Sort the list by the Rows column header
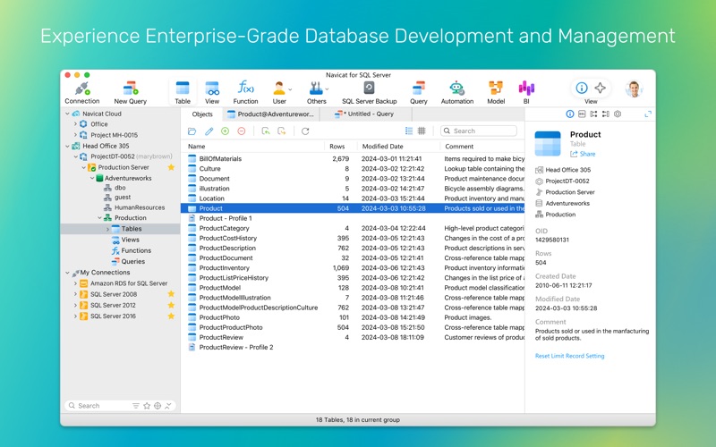Viewport: 716px width, 447px height. (340, 147)
